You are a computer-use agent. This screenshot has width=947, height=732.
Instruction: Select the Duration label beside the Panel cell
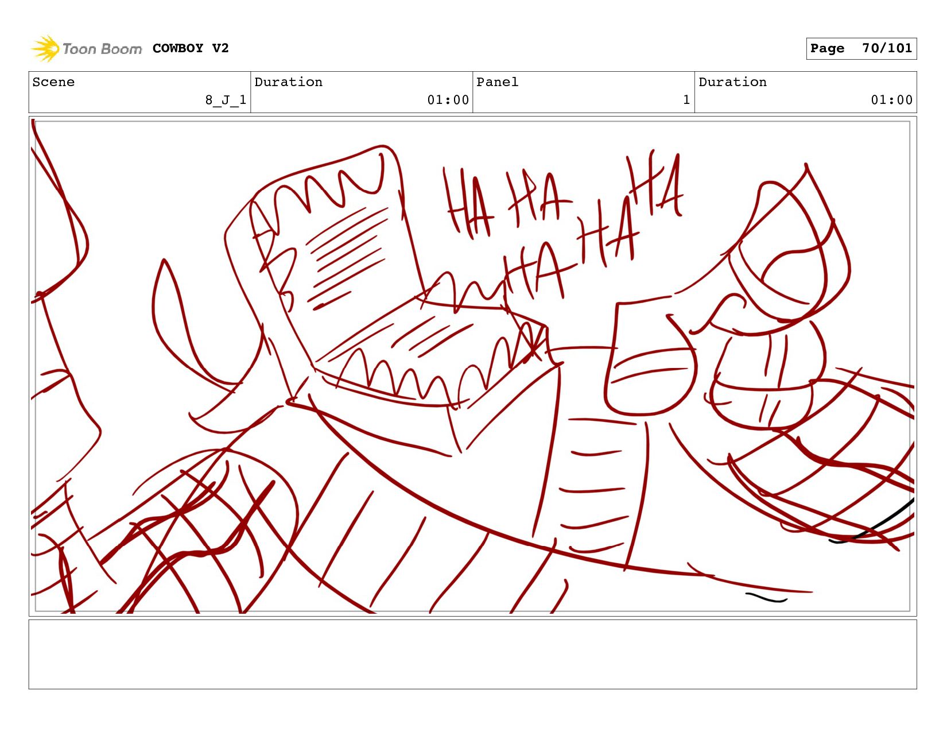(732, 82)
